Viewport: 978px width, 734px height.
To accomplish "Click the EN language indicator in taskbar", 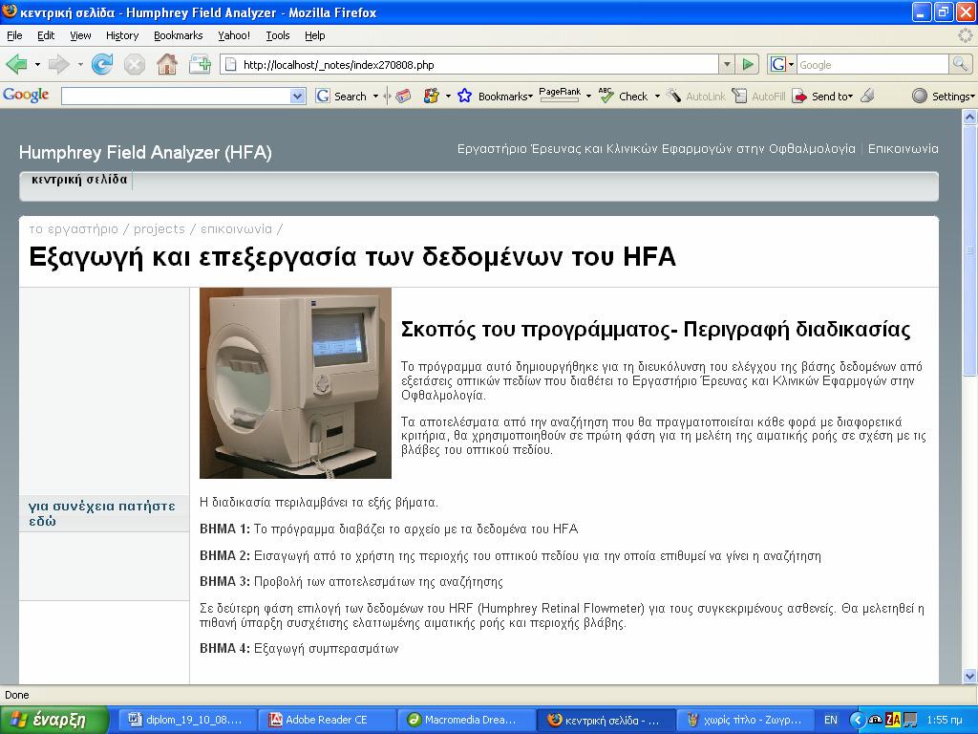I will (x=830, y=720).
